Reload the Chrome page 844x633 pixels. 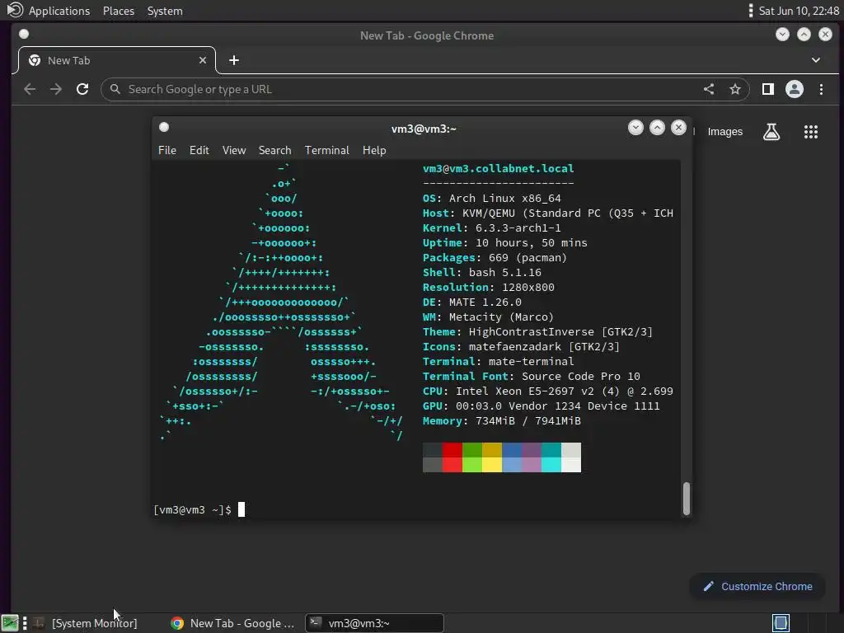click(x=82, y=89)
